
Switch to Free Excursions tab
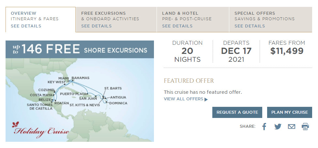(110, 16)
